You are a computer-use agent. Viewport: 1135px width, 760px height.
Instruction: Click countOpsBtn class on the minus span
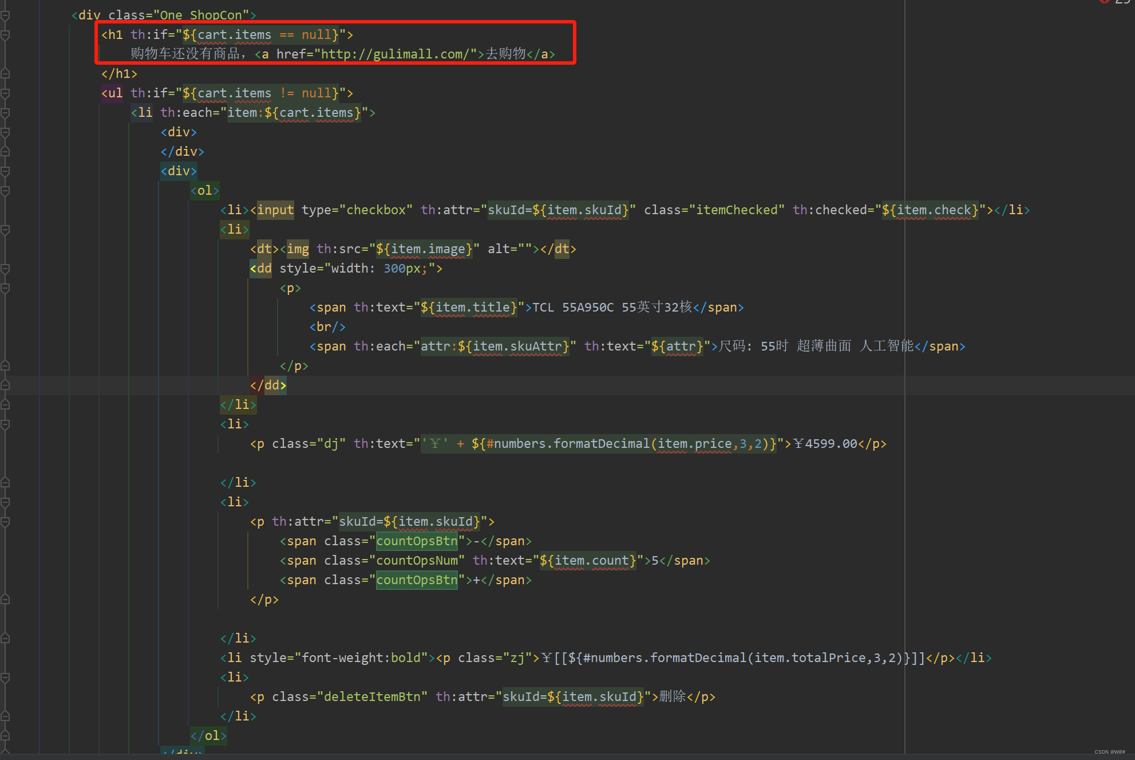tap(417, 541)
